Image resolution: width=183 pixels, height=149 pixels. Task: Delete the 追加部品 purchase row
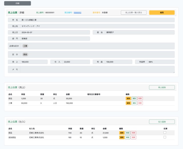tap(134, 137)
